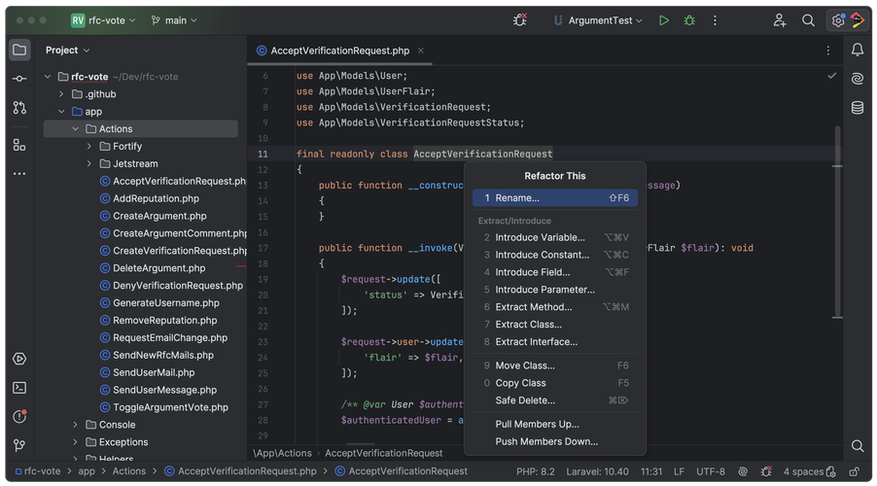
Task: Open the main branch dropdown
Action: (174, 20)
